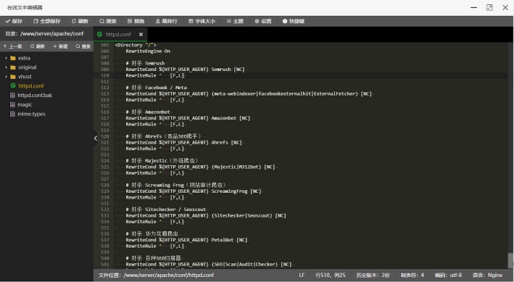This screenshot has height=282, width=514.
Task: Open 设置 (Settings) in the toolbar
Action: [x=263, y=21]
